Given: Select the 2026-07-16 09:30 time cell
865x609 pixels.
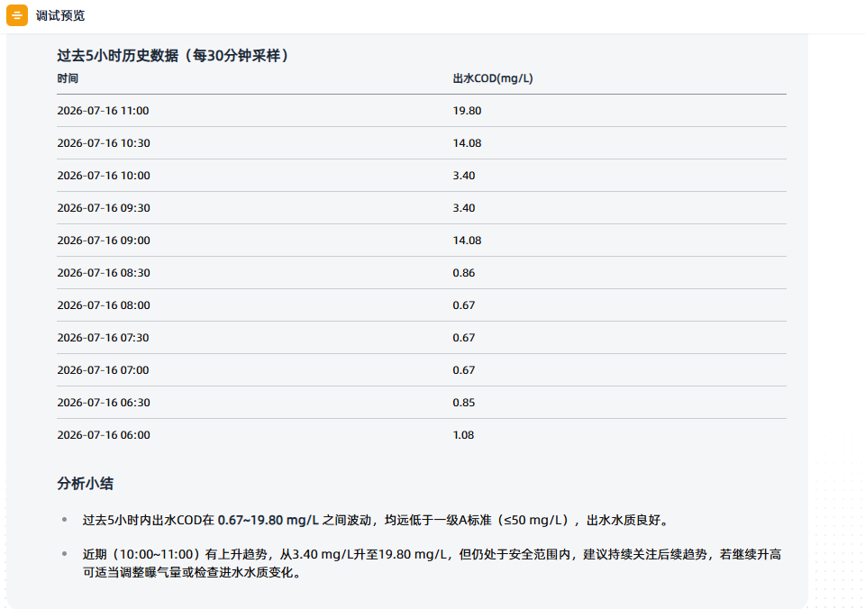Looking at the screenshot, I should 104,208.
